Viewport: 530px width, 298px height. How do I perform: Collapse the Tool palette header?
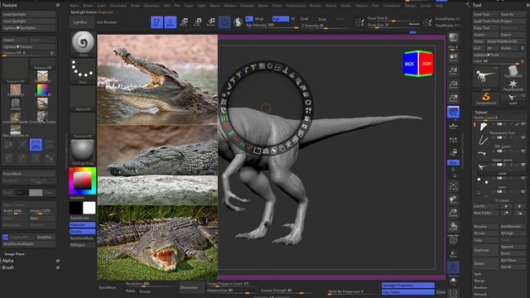(477, 5)
